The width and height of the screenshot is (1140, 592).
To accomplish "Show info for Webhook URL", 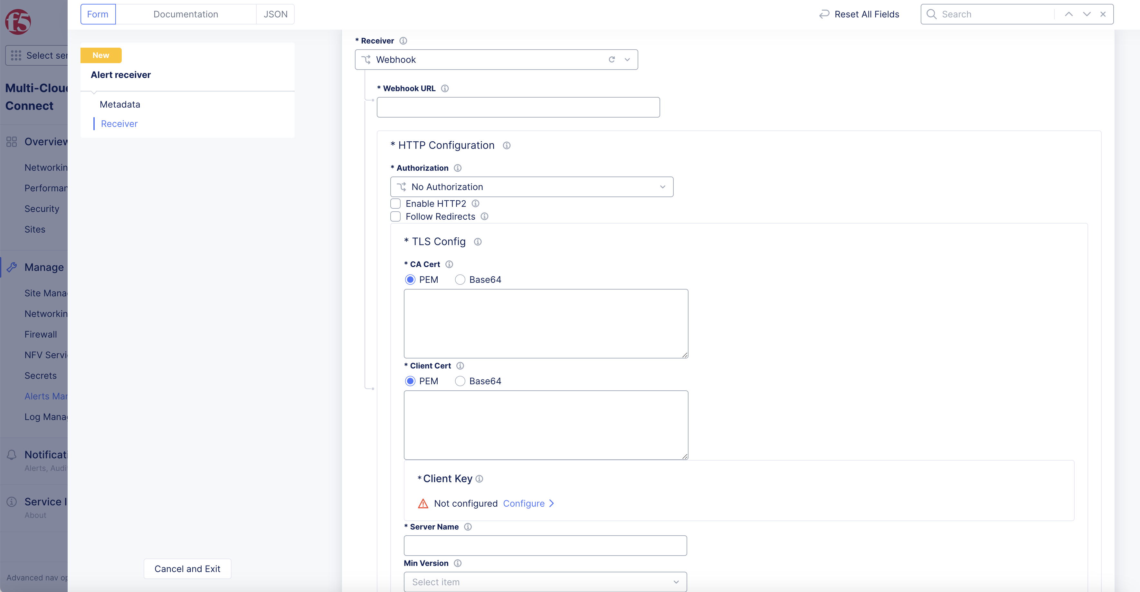I will click(x=445, y=89).
